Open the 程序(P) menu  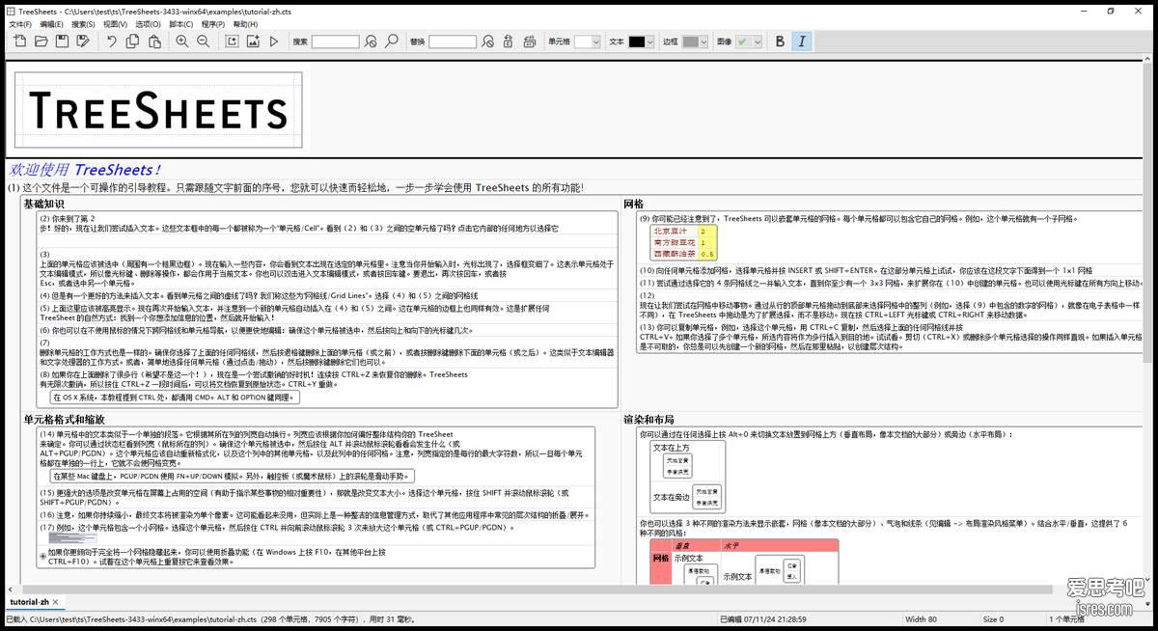(212, 24)
